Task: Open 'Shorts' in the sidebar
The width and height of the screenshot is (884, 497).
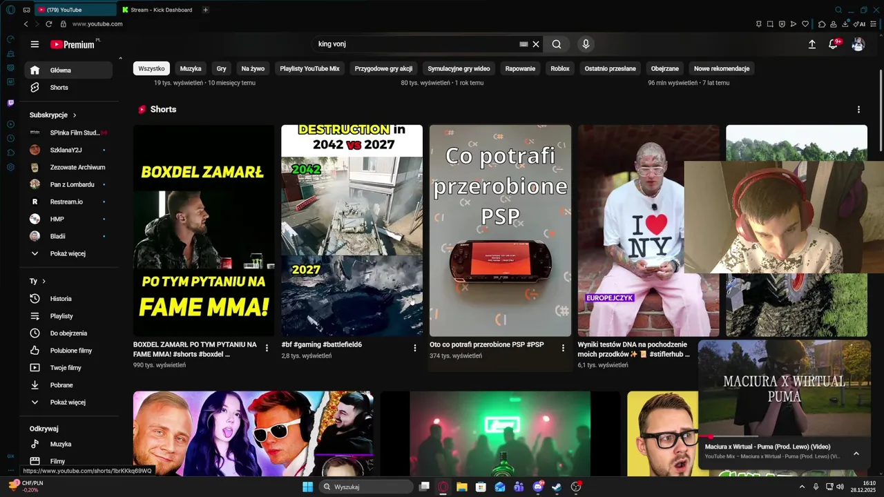Action: click(68, 88)
